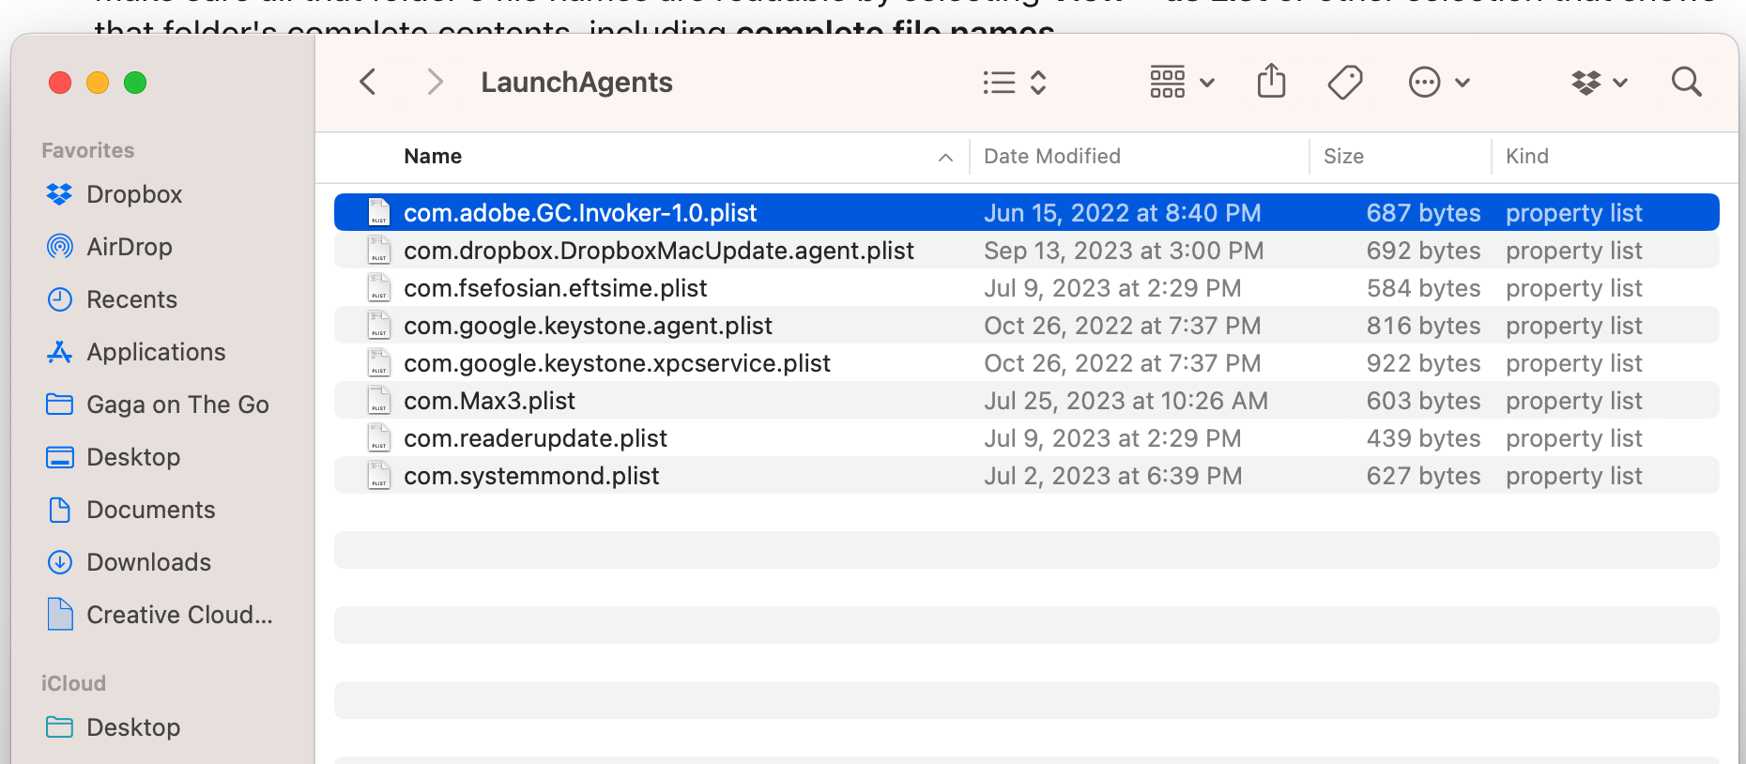Viewport: 1746px width, 764px height.
Task: Open Applications folder in sidebar
Action: pos(156,352)
